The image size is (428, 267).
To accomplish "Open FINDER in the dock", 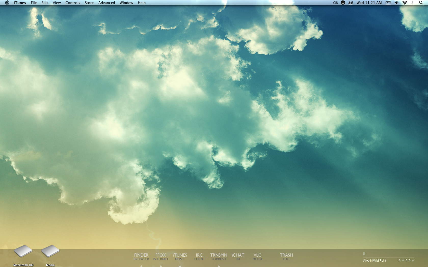I will click(141, 257).
